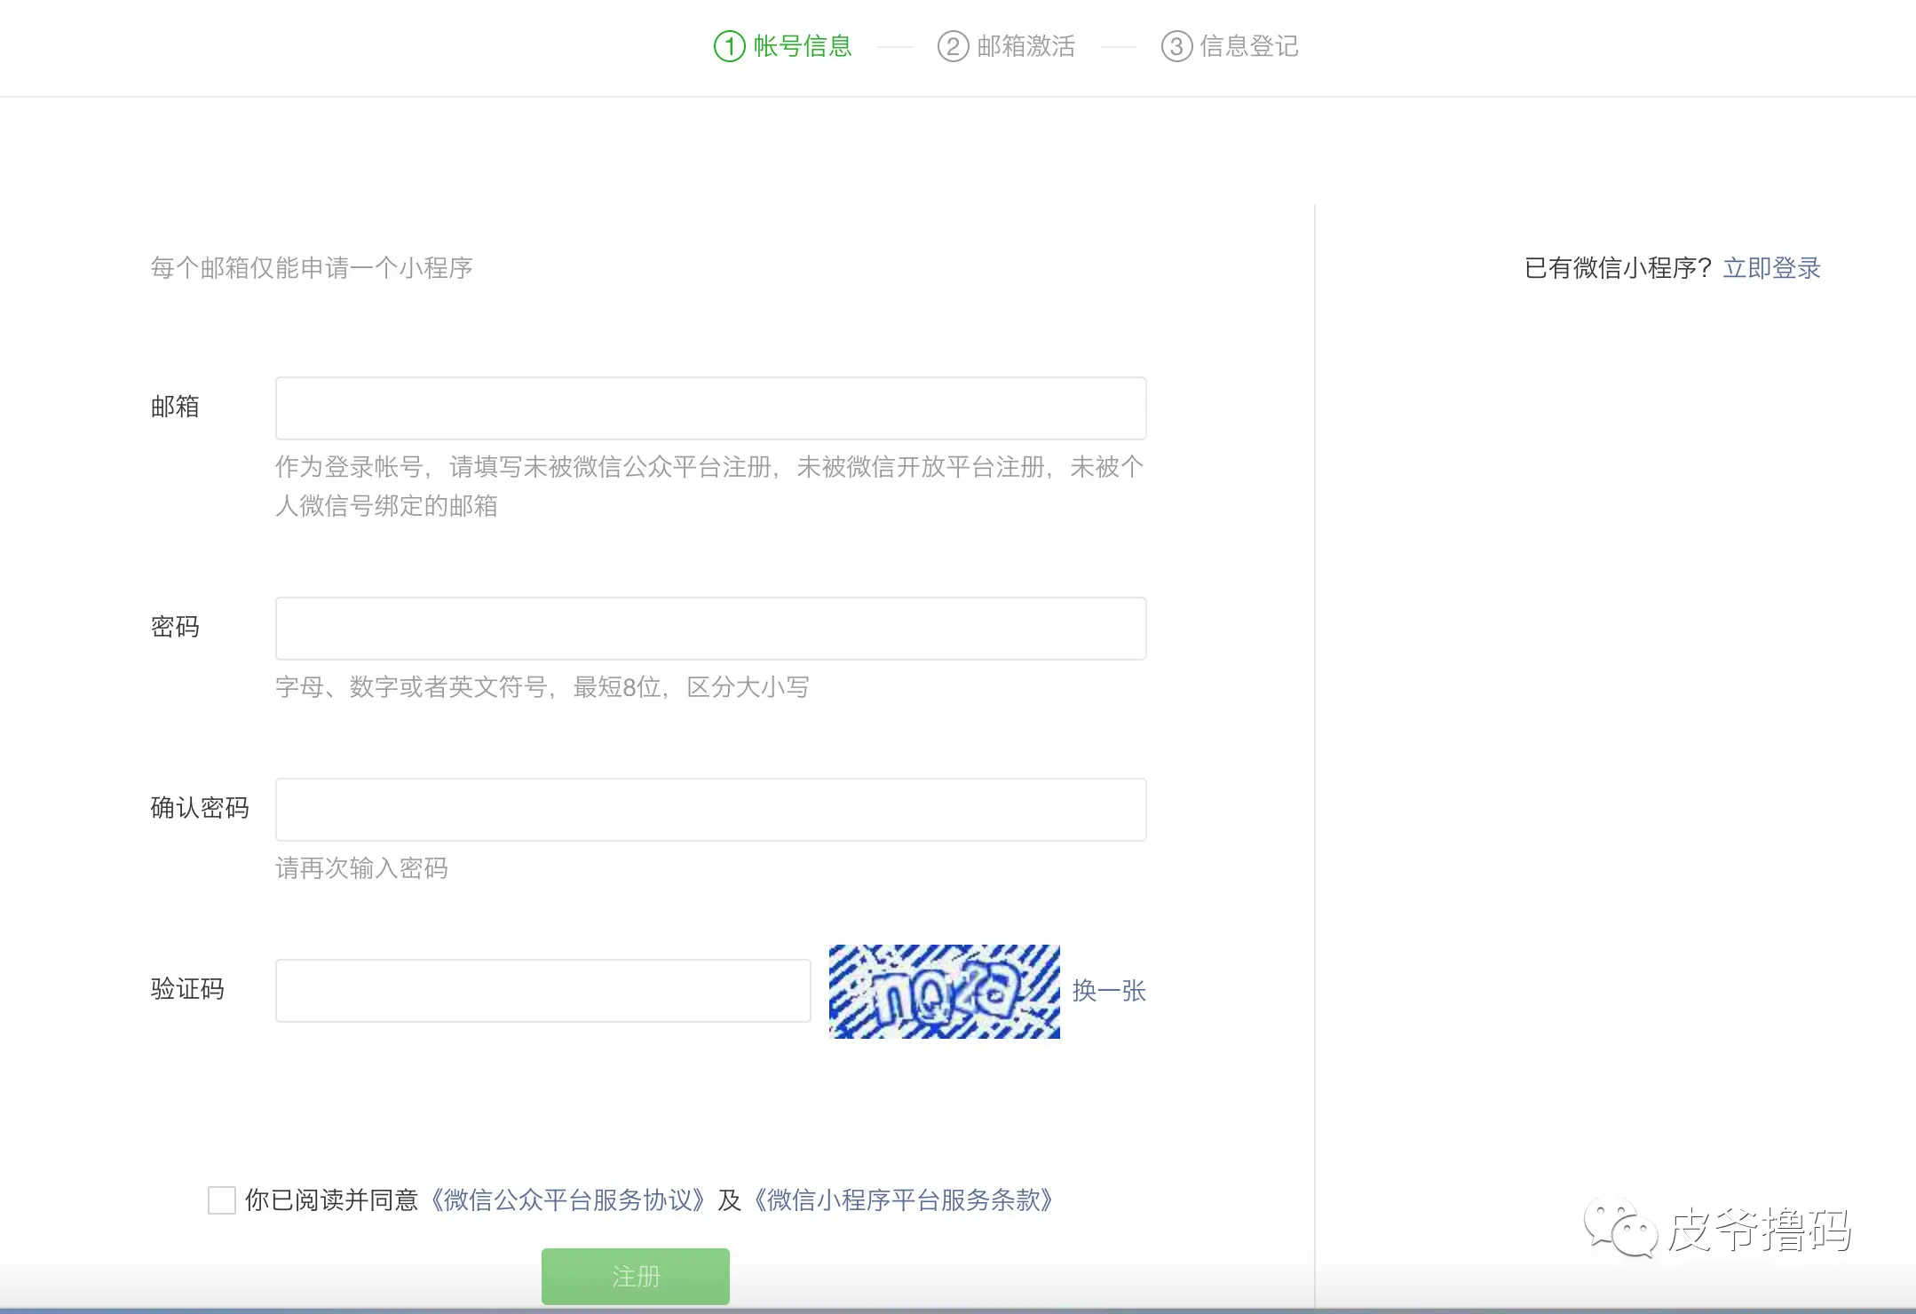
Task: Select step 2 邮箱激活
Action: (x=1007, y=46)
